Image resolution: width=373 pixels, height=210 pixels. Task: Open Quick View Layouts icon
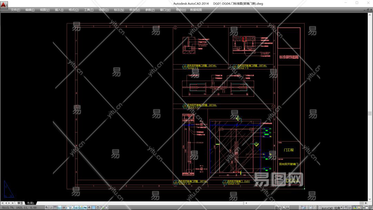click(x=283, y=208)
